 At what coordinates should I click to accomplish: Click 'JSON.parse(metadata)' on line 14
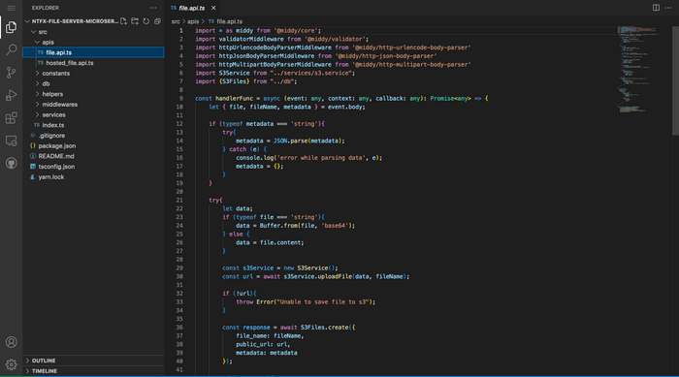[307, 141]
